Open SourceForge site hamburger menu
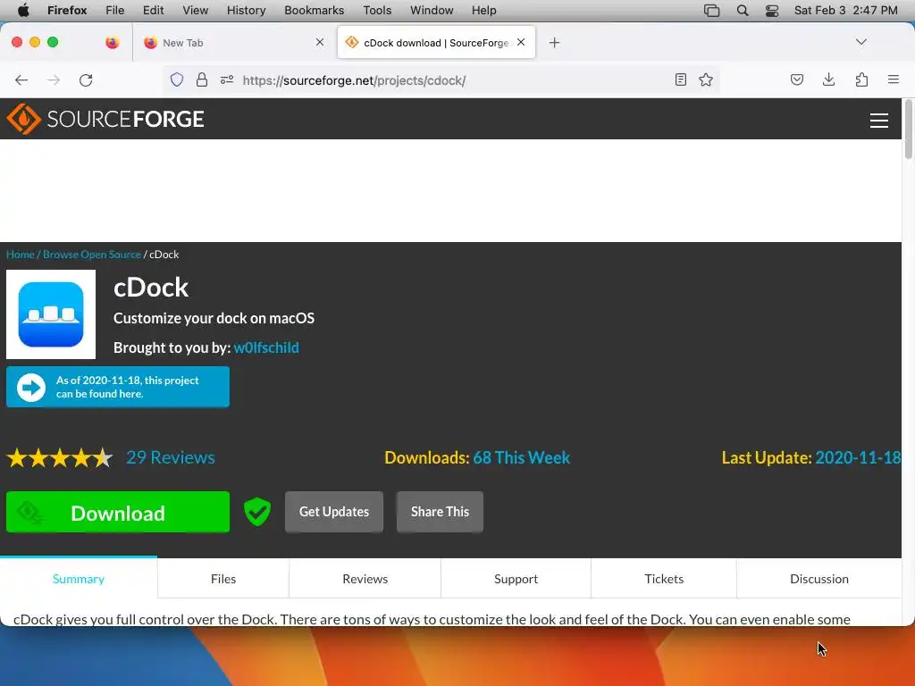 tap(879, 121)
